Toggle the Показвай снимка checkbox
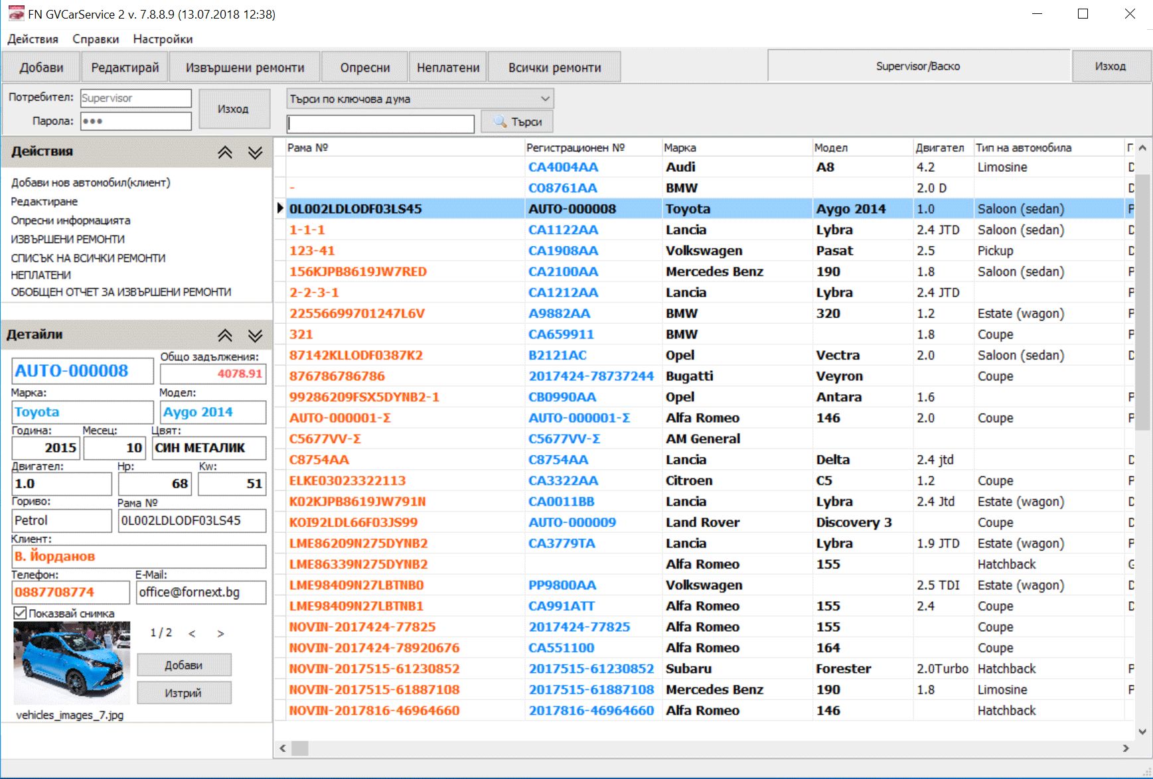The image size is (1153, 779). click(21, 613)
